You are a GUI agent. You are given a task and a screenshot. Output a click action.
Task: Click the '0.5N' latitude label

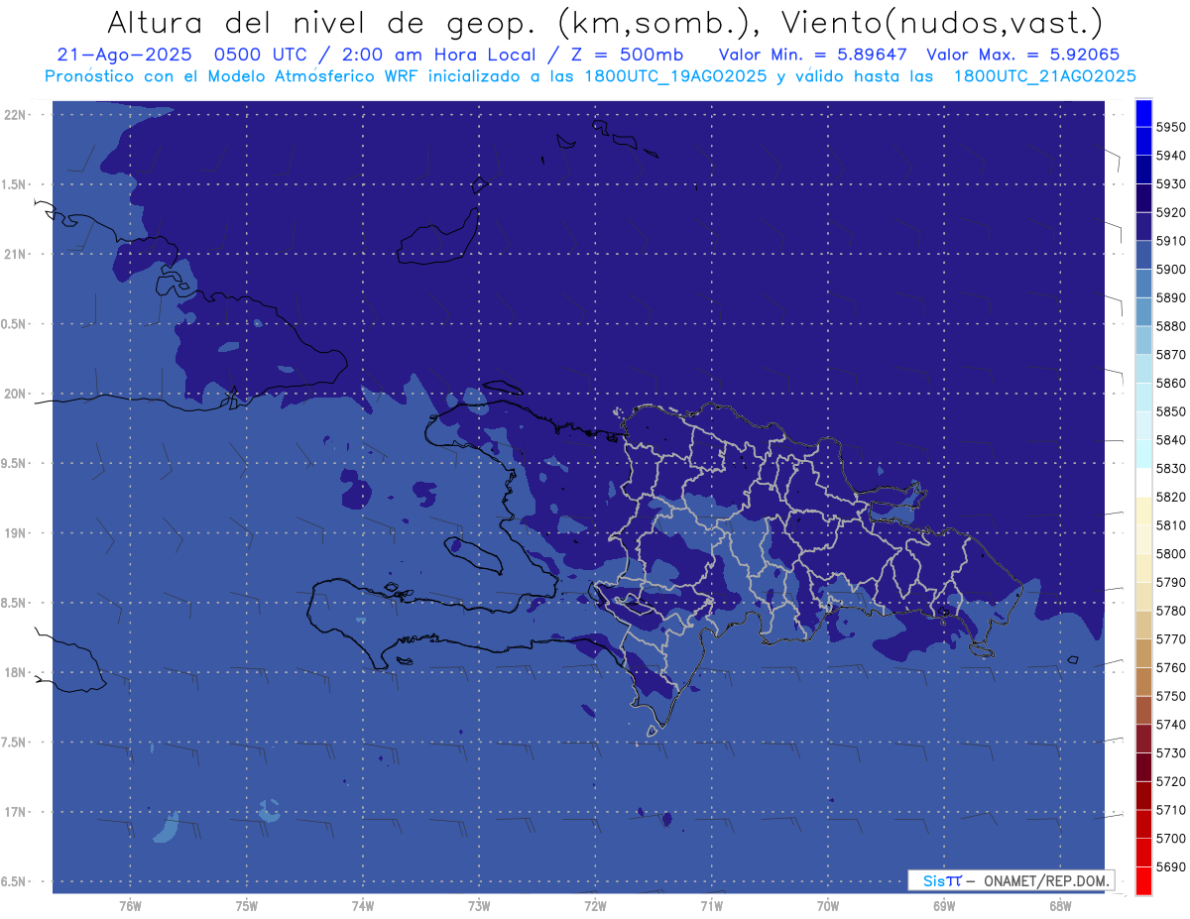point(14,324)
